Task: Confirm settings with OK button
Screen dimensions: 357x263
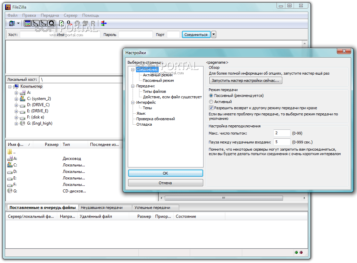Action: click(x=165, y=173)
